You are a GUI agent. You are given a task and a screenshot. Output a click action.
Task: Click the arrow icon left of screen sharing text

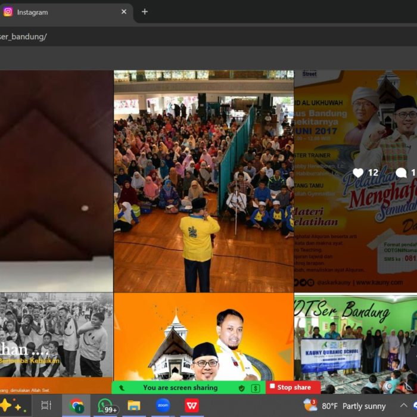tap(122, 388)
